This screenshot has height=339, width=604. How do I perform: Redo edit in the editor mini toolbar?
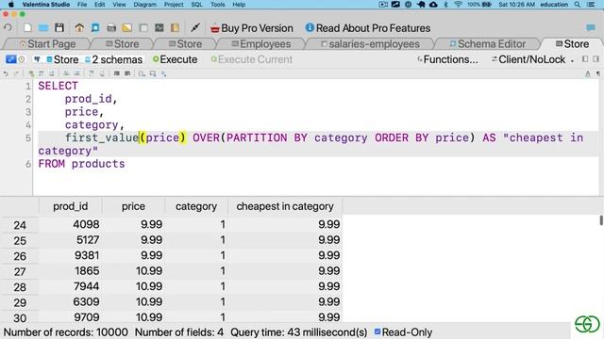pyautogui.click(x=16, y=73)
